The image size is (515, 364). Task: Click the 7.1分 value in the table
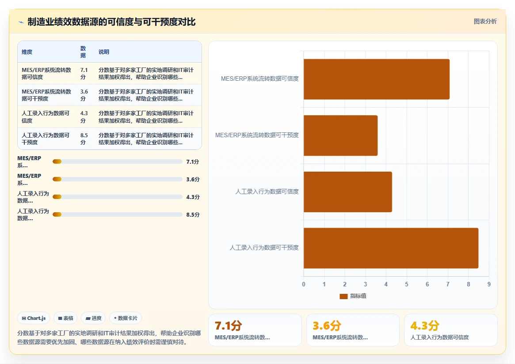pyautogui.click(x=84, y=73)
